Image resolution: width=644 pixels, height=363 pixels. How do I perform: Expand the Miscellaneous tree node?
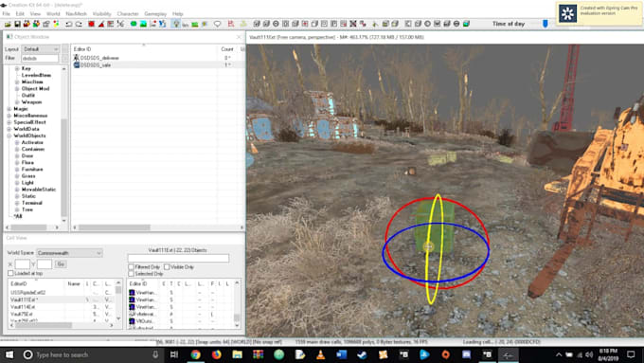(x=9, y=116)
